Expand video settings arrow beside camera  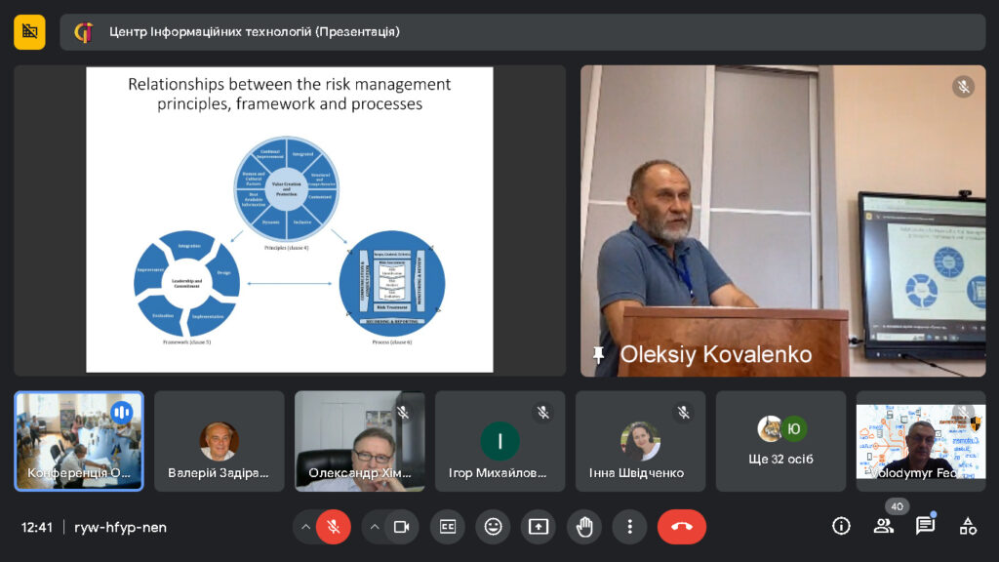[374, 527]
